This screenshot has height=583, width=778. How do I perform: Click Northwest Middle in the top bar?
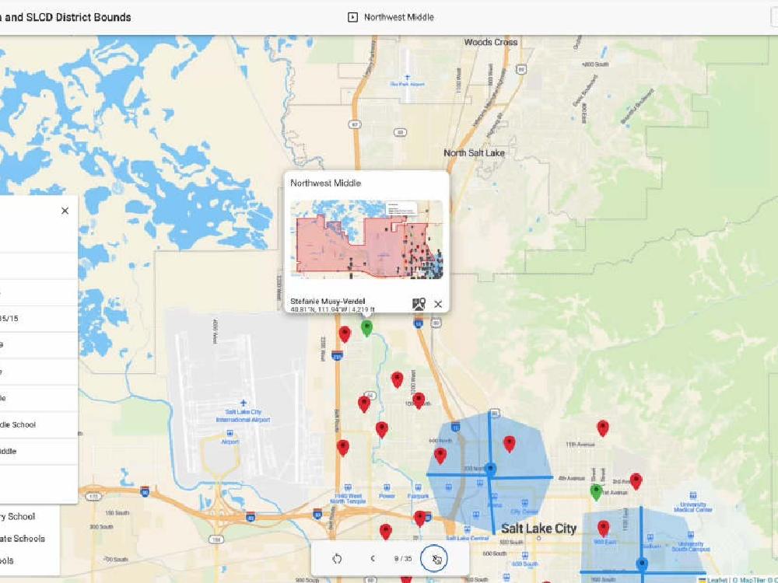[x=399, y=17]
